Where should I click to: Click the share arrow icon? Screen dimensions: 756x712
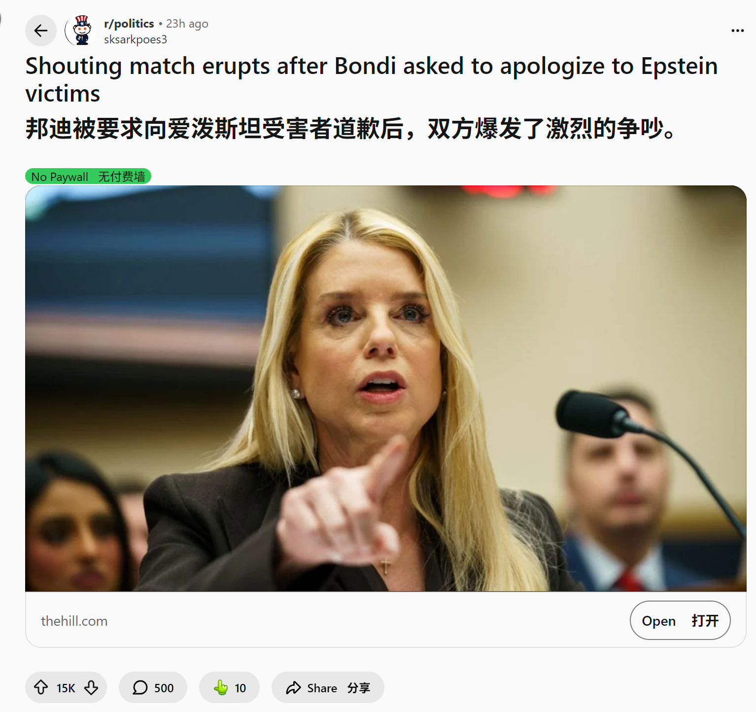pos(293,687)
